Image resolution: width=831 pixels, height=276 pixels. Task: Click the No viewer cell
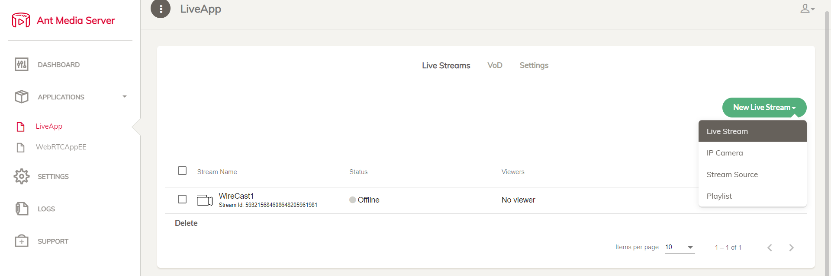(x=519, y=200)
